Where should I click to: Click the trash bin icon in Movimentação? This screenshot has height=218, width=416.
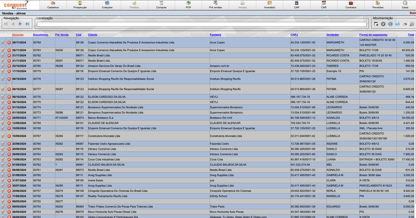pyautogui.click(x=412, y=24)
